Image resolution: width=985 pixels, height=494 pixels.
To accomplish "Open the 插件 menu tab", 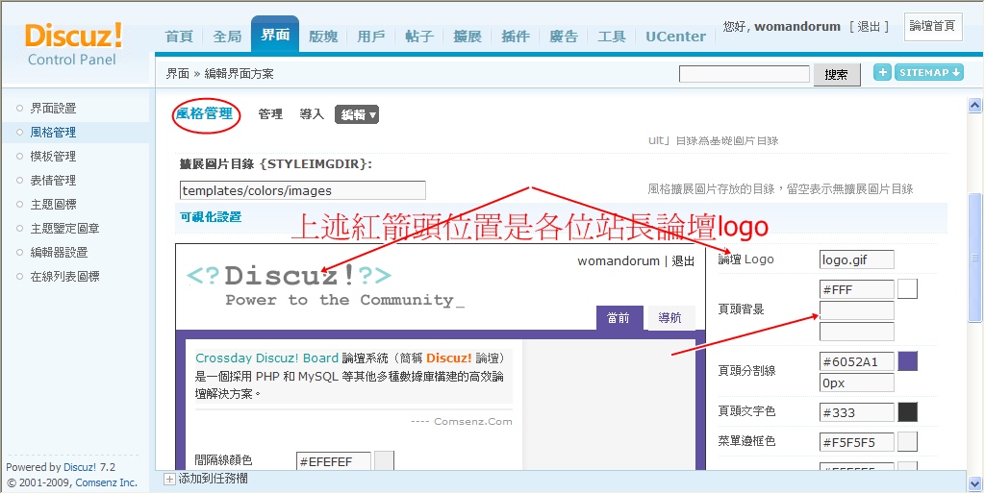I will pos(516,37).
